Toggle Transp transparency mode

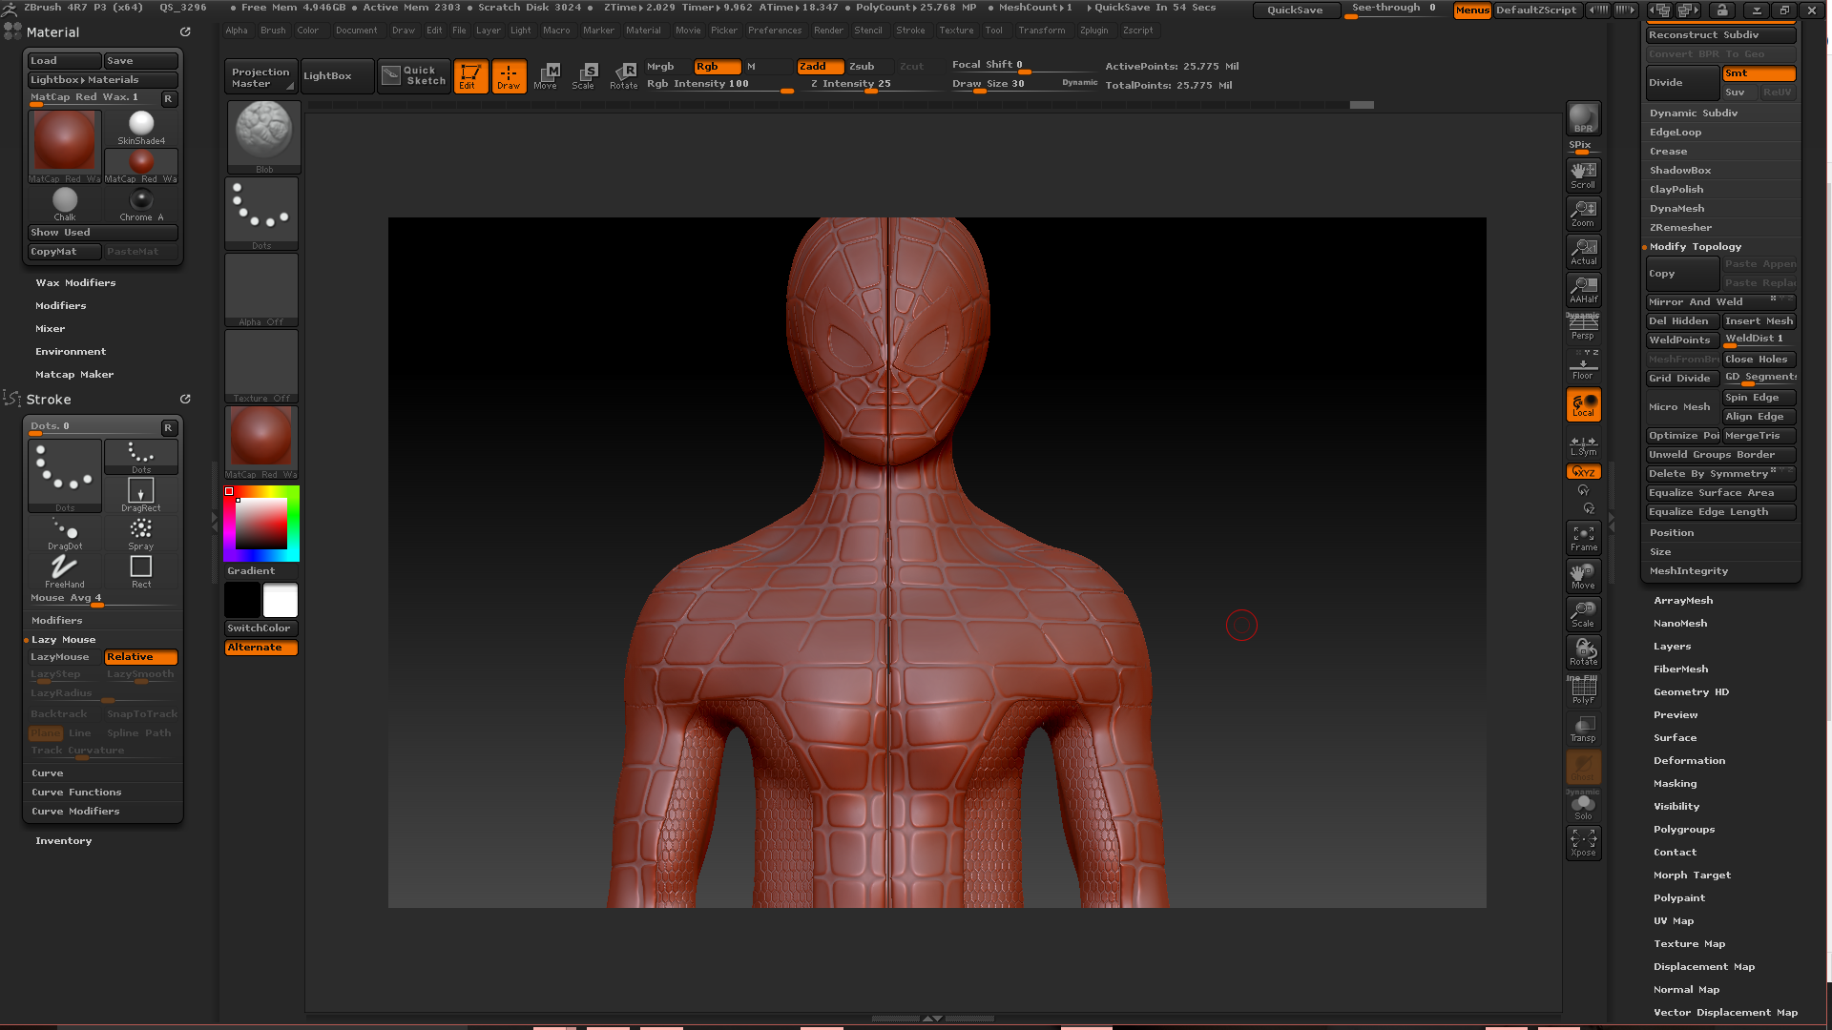1583,729
